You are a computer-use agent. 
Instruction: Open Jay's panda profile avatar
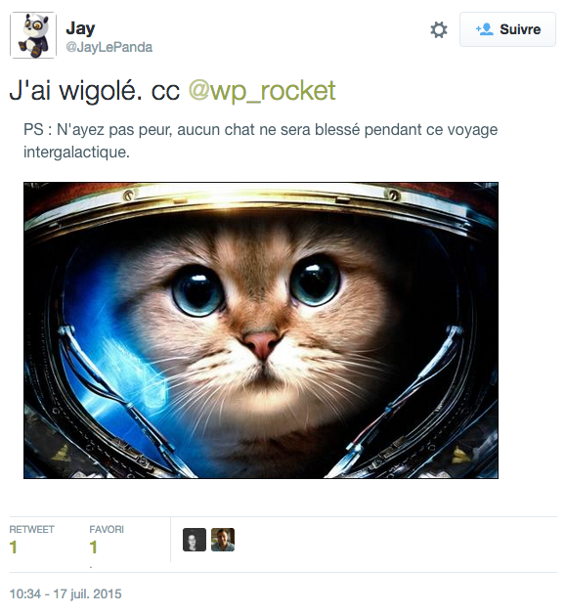click(x=33, y=35)
